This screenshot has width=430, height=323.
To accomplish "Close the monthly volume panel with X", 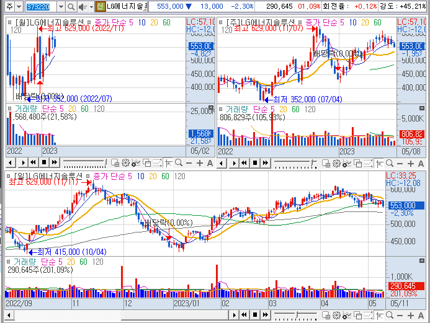I will click(210, 108).
